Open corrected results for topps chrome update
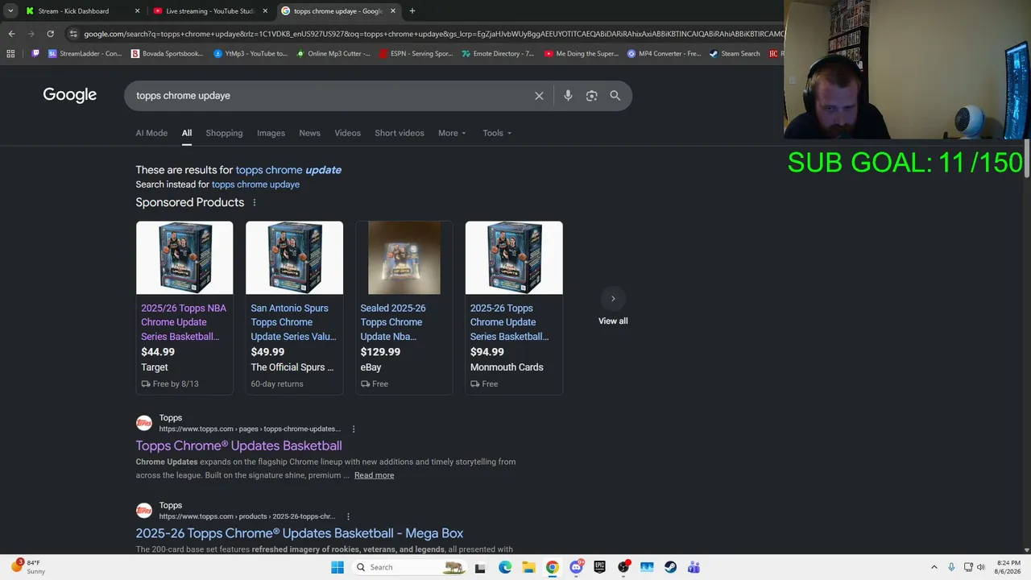 point(288,170)
